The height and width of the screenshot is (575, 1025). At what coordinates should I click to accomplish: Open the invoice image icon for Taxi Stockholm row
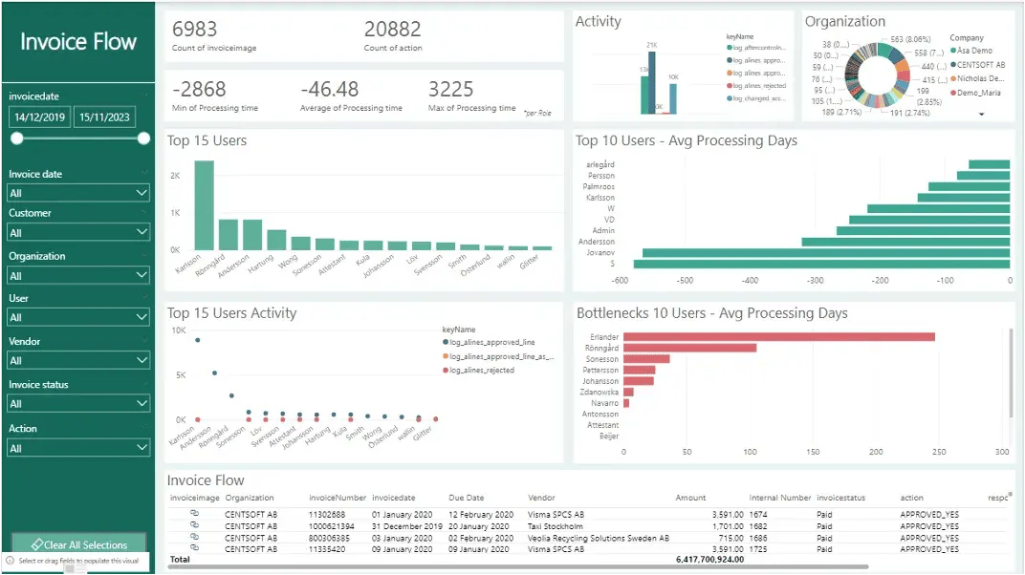(x=192, y=524)
